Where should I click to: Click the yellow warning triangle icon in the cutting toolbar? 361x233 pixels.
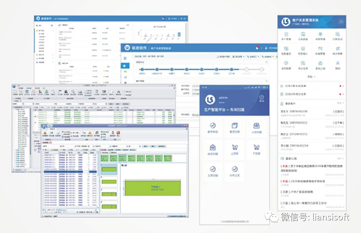click(90, 133)
